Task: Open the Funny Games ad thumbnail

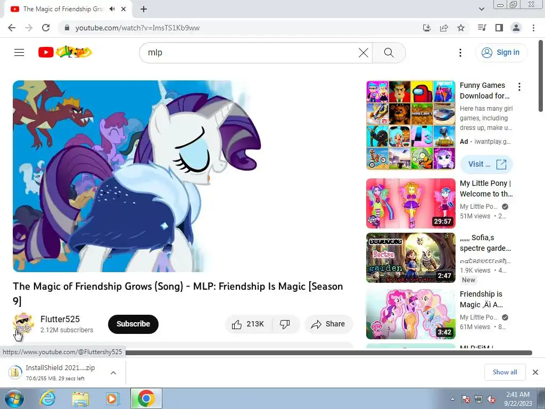Action: (410, 125)
